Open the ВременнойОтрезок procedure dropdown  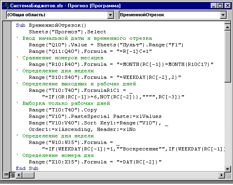point(223,15)
